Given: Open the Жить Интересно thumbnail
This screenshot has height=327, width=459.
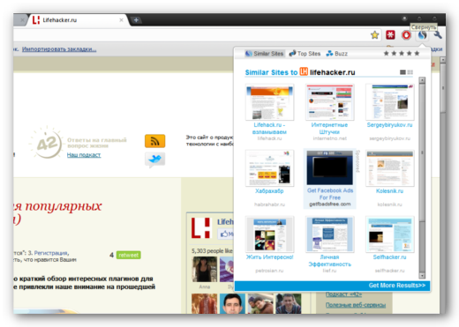Looking at the screenshot, I should (269, 234).
